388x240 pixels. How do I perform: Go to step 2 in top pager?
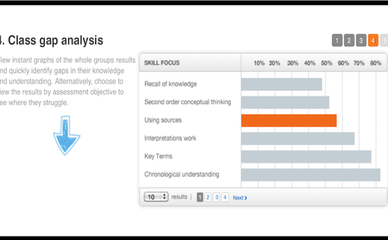pyautogui.click(x=349, y=40)
